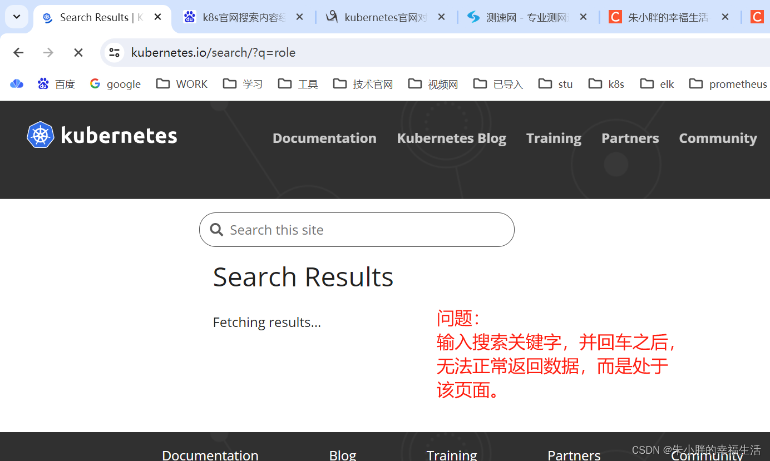The width and height of the screenshot is (770, 461).
Task: Open the 学习 bookmarks folder
Action: [243, 84]
